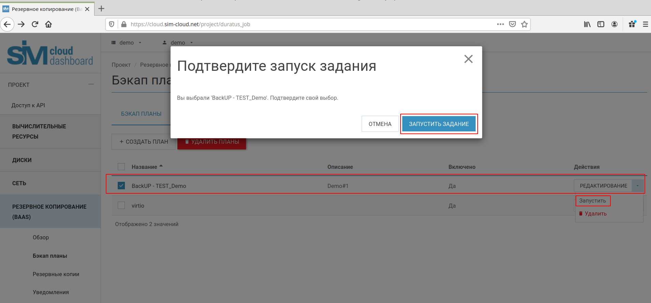651x303 pixels.
Task: Close the confirmation dialog with X
Action: [x=468, y=59]
